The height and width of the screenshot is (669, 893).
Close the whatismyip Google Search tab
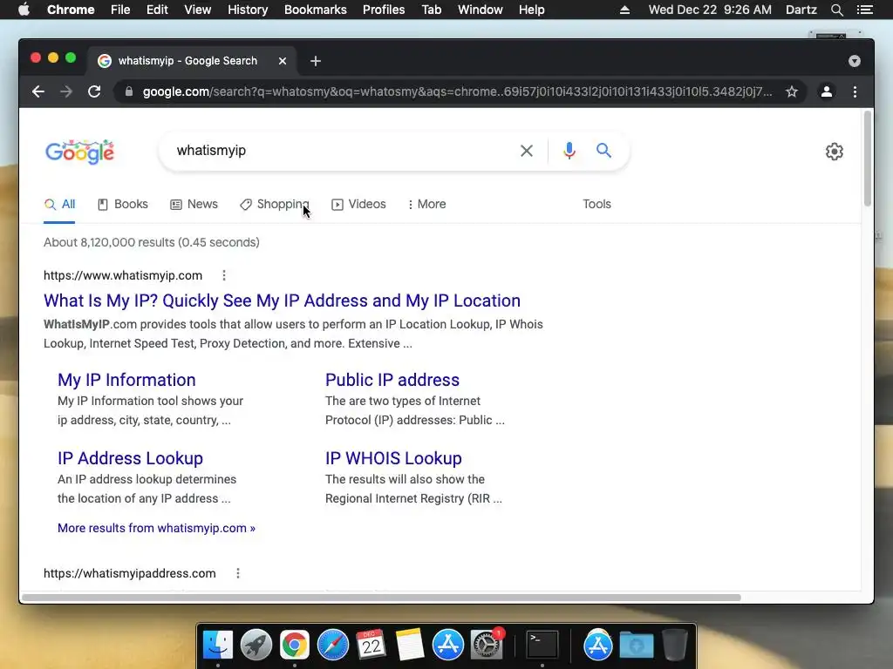coord(283,61)
